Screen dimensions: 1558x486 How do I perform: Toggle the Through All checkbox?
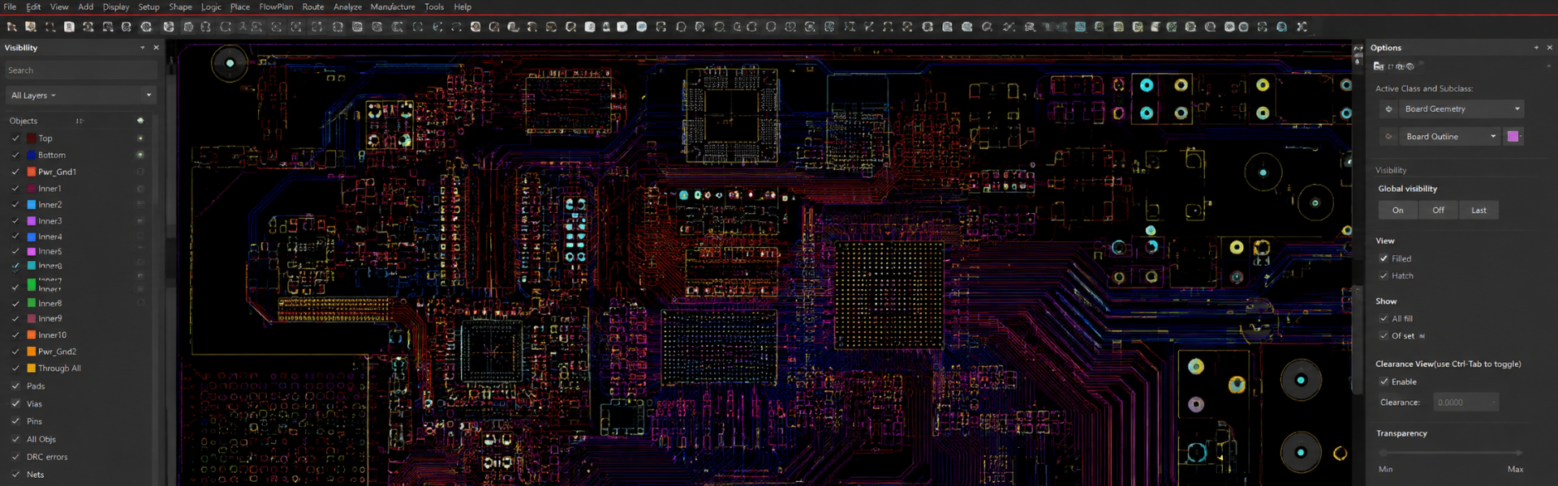click(15, 368)
